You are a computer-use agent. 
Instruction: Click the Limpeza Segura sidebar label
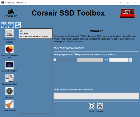pos(10,110)
